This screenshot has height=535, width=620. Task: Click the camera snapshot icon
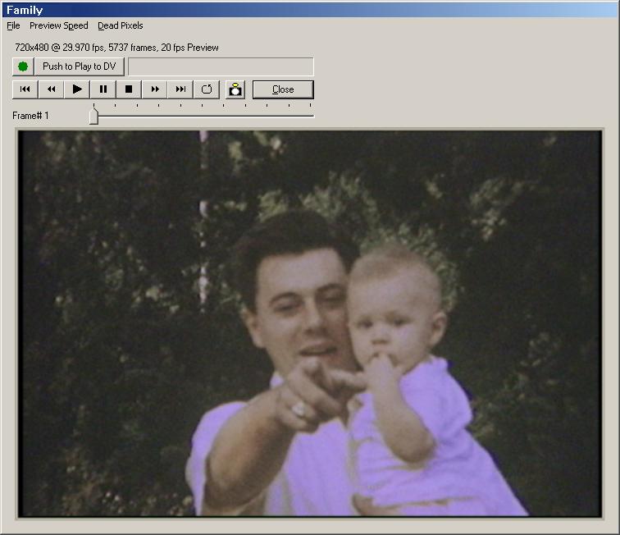[x=235, y=89]
